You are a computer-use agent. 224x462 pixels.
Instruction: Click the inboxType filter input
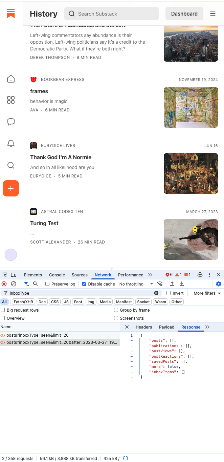point(81,293)
